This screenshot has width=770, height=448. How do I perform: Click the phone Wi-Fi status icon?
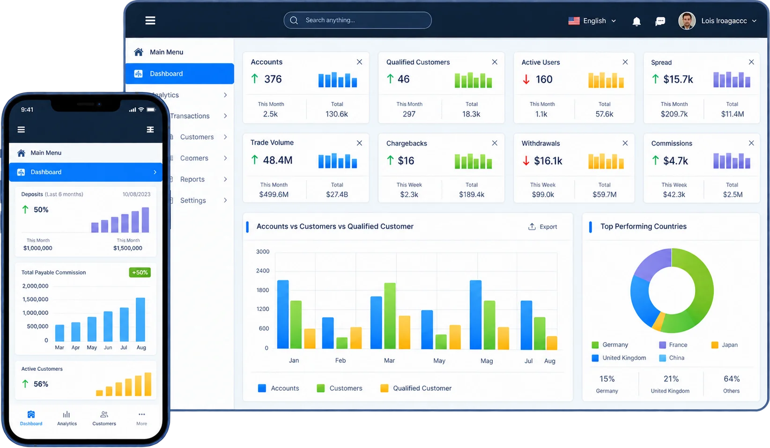pos(141,110)
